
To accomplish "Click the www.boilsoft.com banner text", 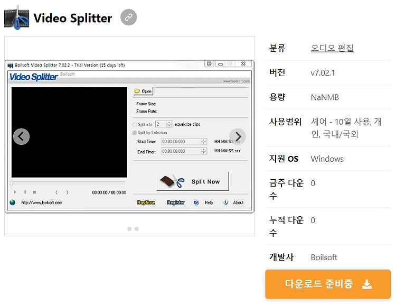I will click(237, 81).
